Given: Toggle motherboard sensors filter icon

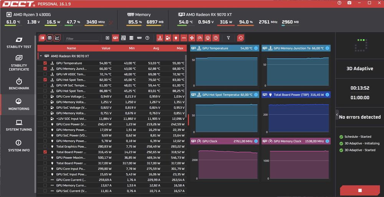Looking at the screenshot, I should click(123, 38).
